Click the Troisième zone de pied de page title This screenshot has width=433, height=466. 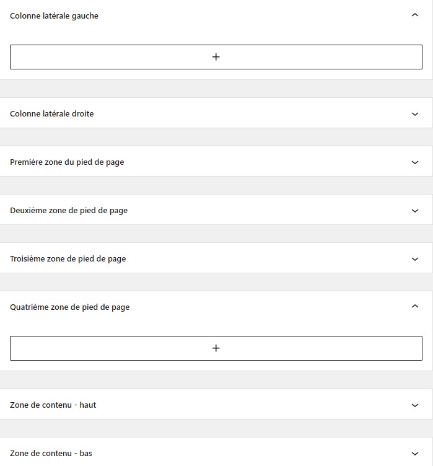(68, 259)
